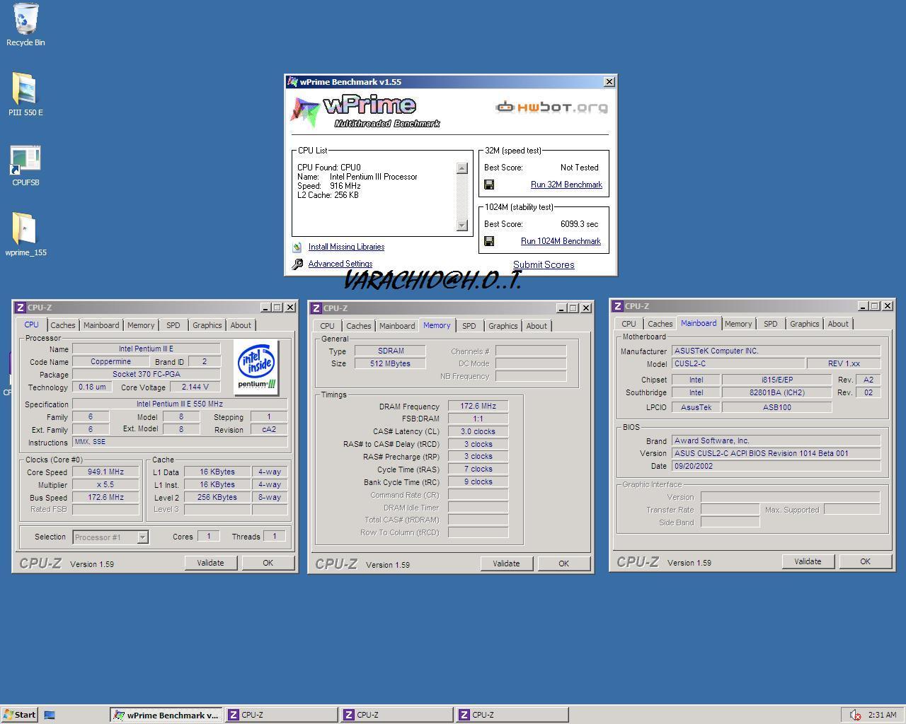Click OK in right CPU-Z Mainboard window

pyautogui.click(x=865, y=561)
